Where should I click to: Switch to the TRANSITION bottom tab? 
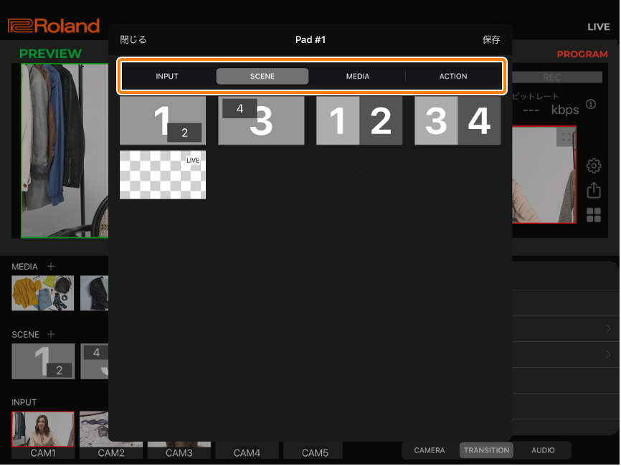[x=486, y=450]
